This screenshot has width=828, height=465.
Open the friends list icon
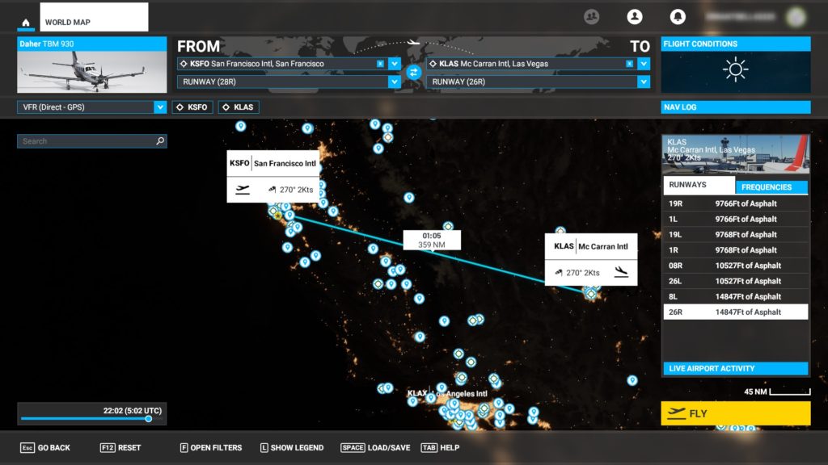592,17
